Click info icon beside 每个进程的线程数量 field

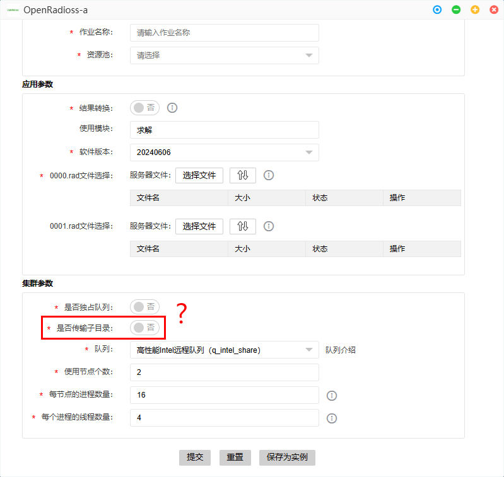332,418
